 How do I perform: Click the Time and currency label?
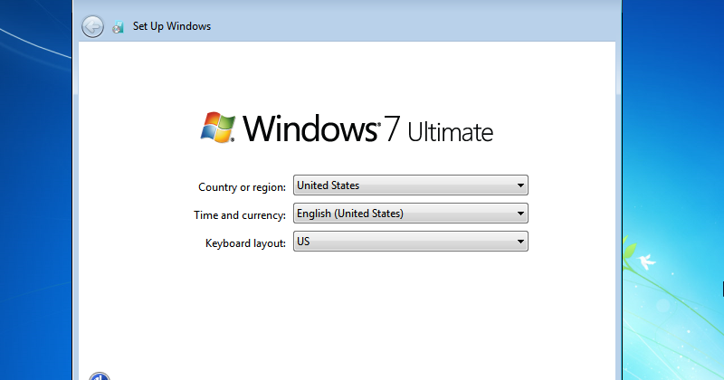pos(240,215)
